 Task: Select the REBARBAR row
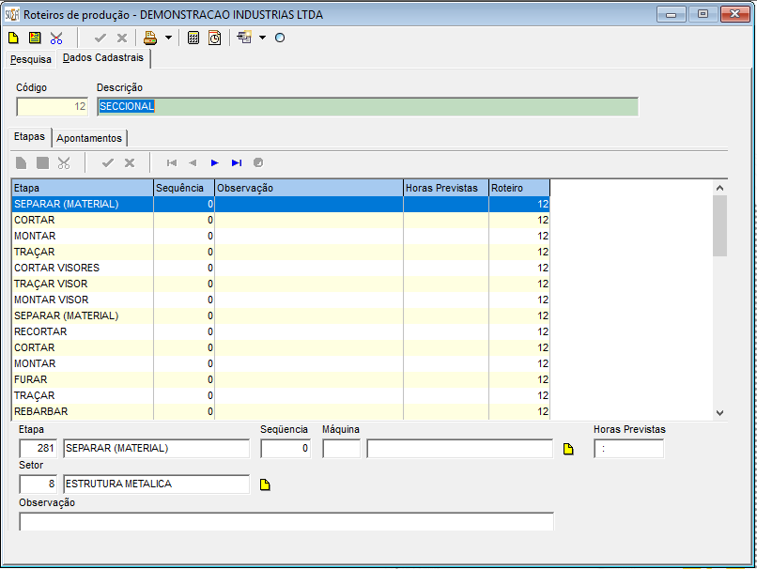281,411
